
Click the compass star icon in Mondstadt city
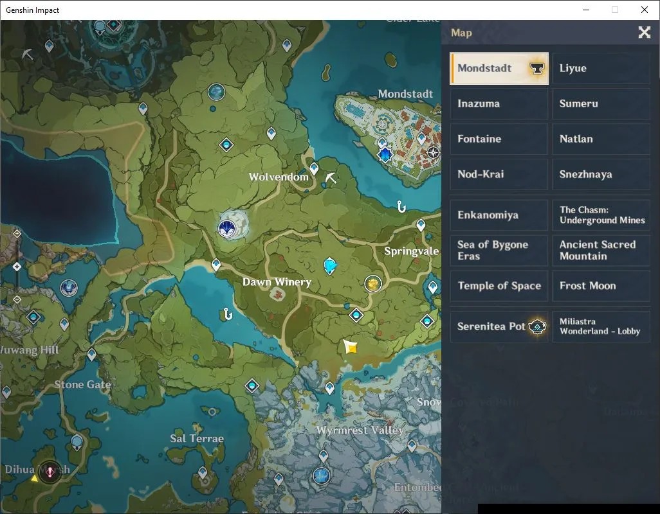[433, 152]
